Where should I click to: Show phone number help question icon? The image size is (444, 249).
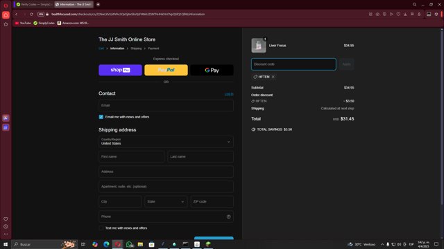(228, 216)
